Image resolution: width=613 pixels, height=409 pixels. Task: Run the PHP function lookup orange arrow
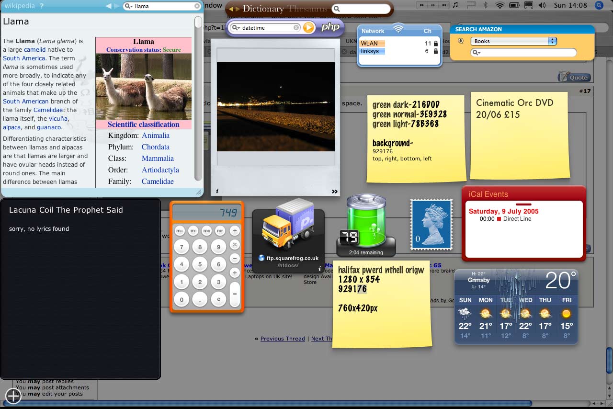(x=309, y=27)
